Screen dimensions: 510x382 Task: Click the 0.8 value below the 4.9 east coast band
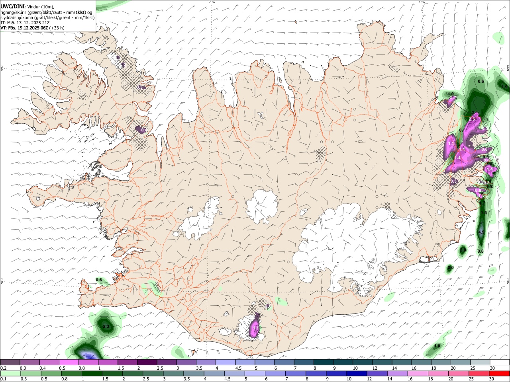pos(481,251)
